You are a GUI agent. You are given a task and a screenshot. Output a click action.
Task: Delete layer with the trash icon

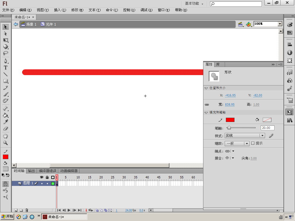[27, 210]
